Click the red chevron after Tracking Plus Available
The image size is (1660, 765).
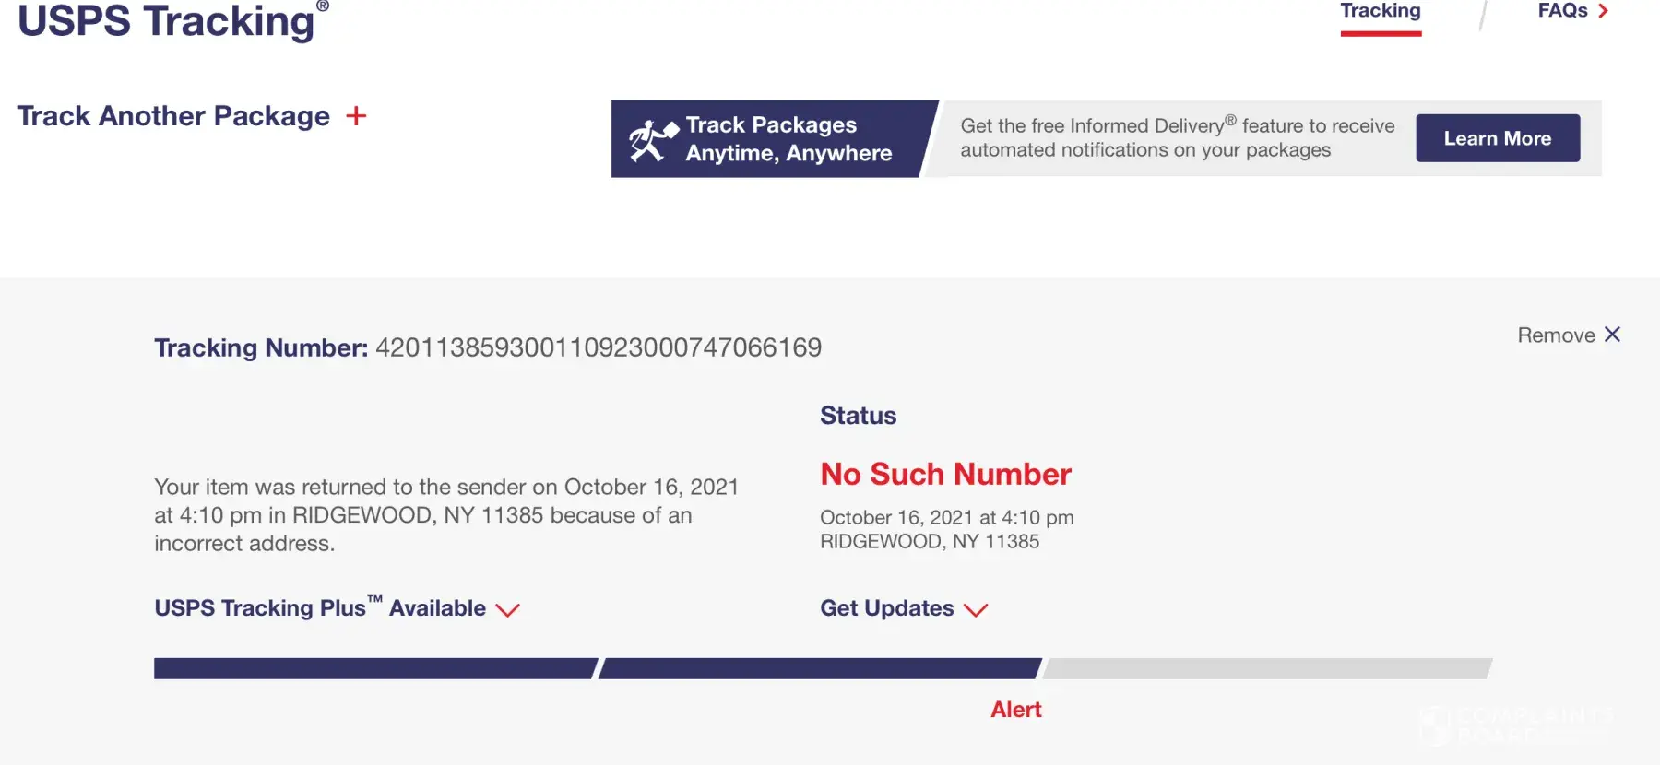pos(507,609)
